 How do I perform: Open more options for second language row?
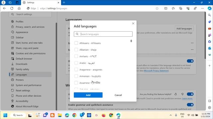pos(192,50)
